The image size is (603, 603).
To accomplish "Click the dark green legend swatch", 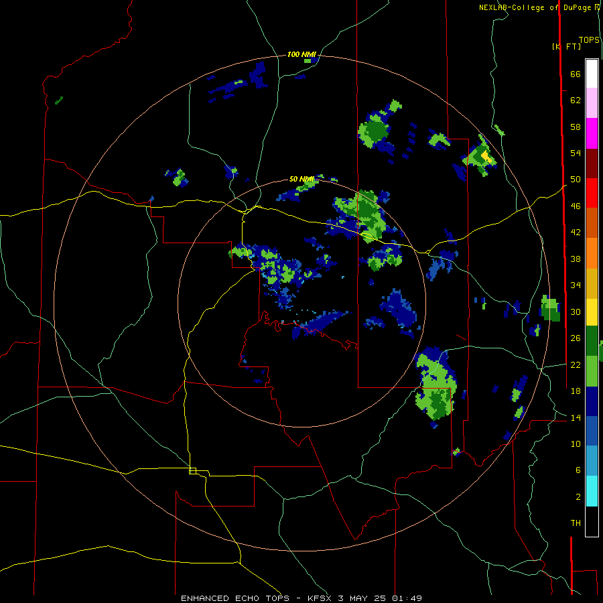I will [592, 341].
